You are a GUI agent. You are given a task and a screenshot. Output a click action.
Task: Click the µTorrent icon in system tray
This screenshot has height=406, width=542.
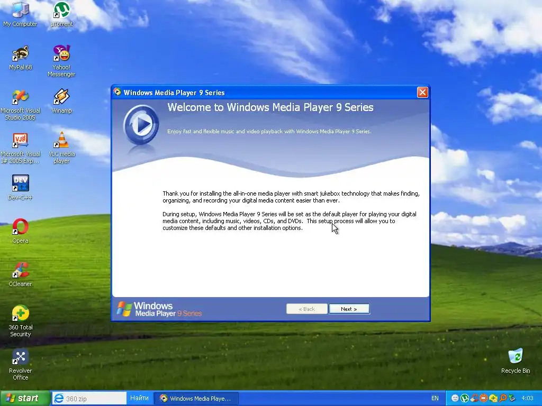click(465, 398)
